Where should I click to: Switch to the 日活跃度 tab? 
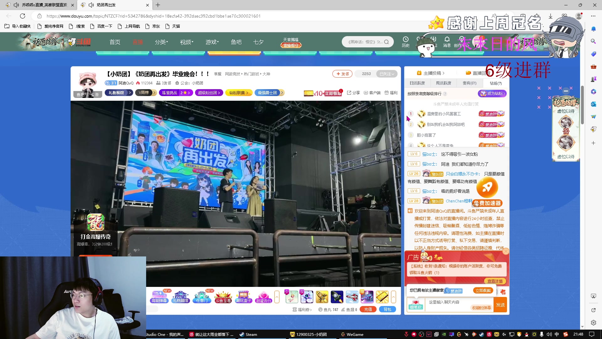point(417,83)
